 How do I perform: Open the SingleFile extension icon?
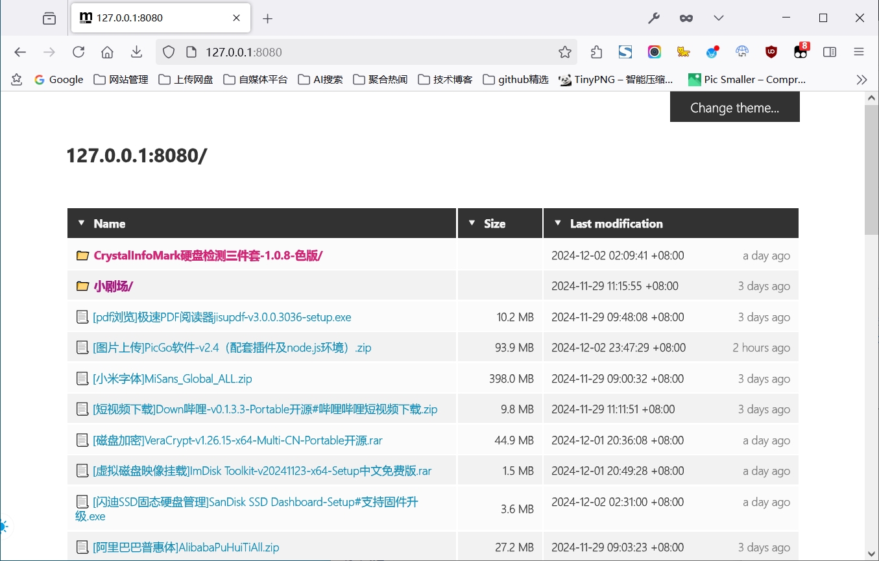point(625,52)
